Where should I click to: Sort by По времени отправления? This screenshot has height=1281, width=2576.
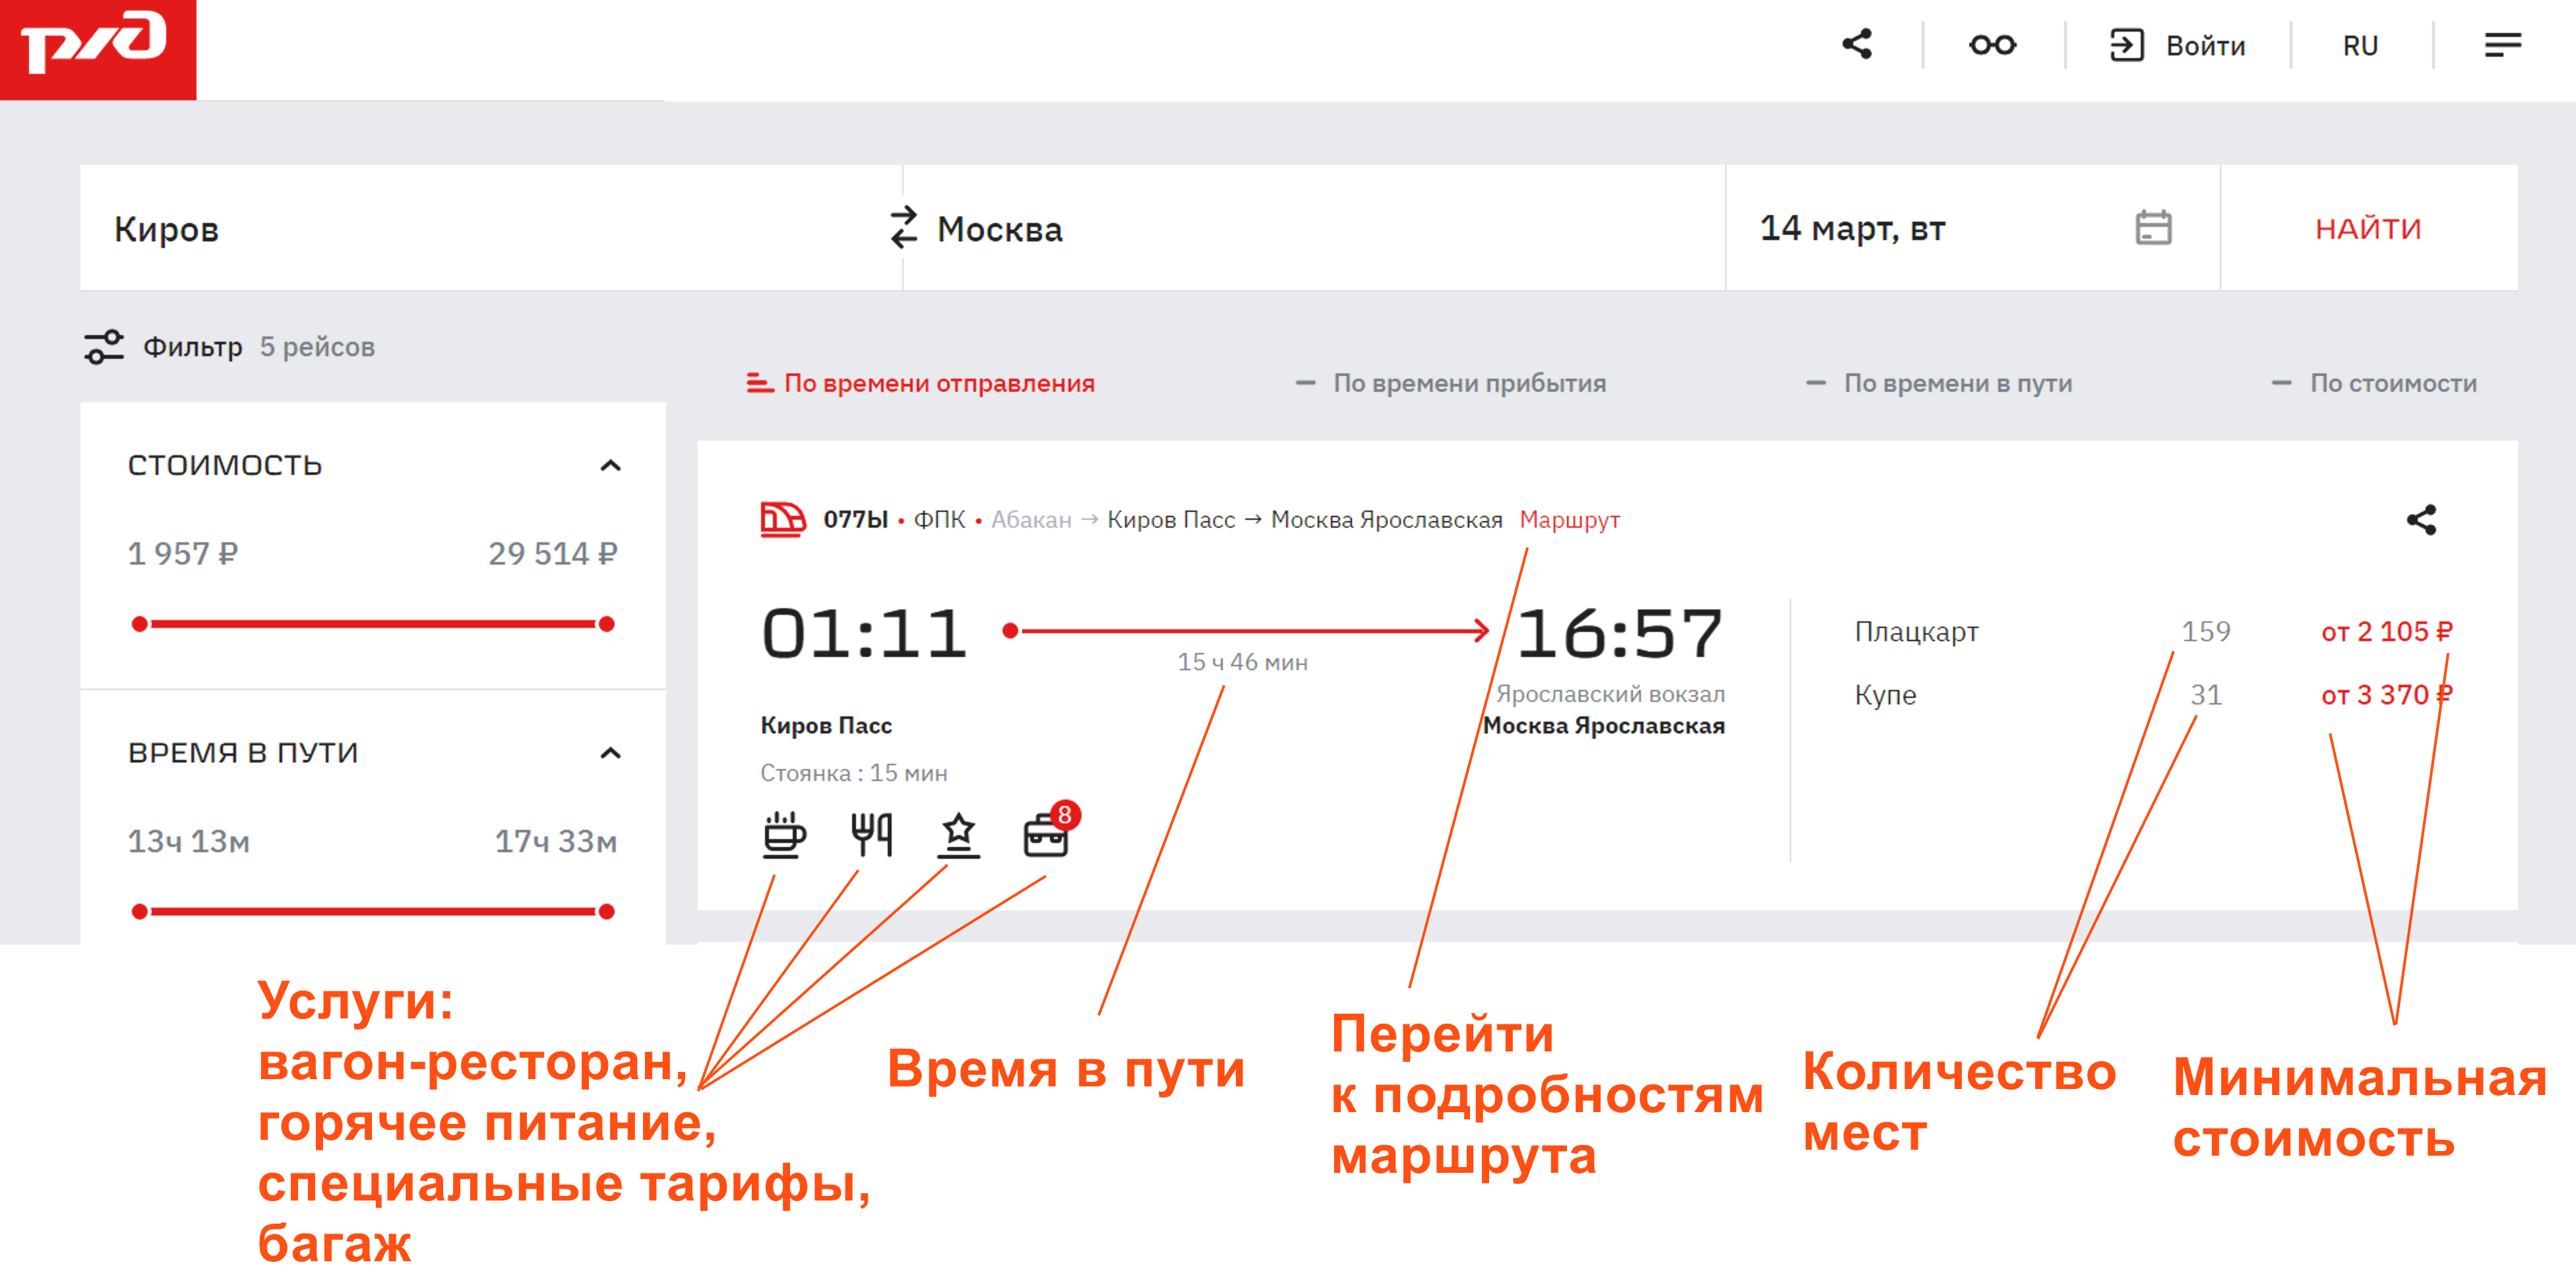coord(920,383)
